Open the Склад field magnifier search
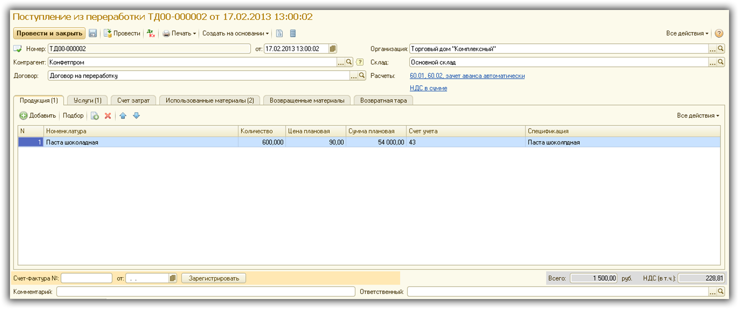The width and height of the screenshot is (739, 309). coord(721,62)
